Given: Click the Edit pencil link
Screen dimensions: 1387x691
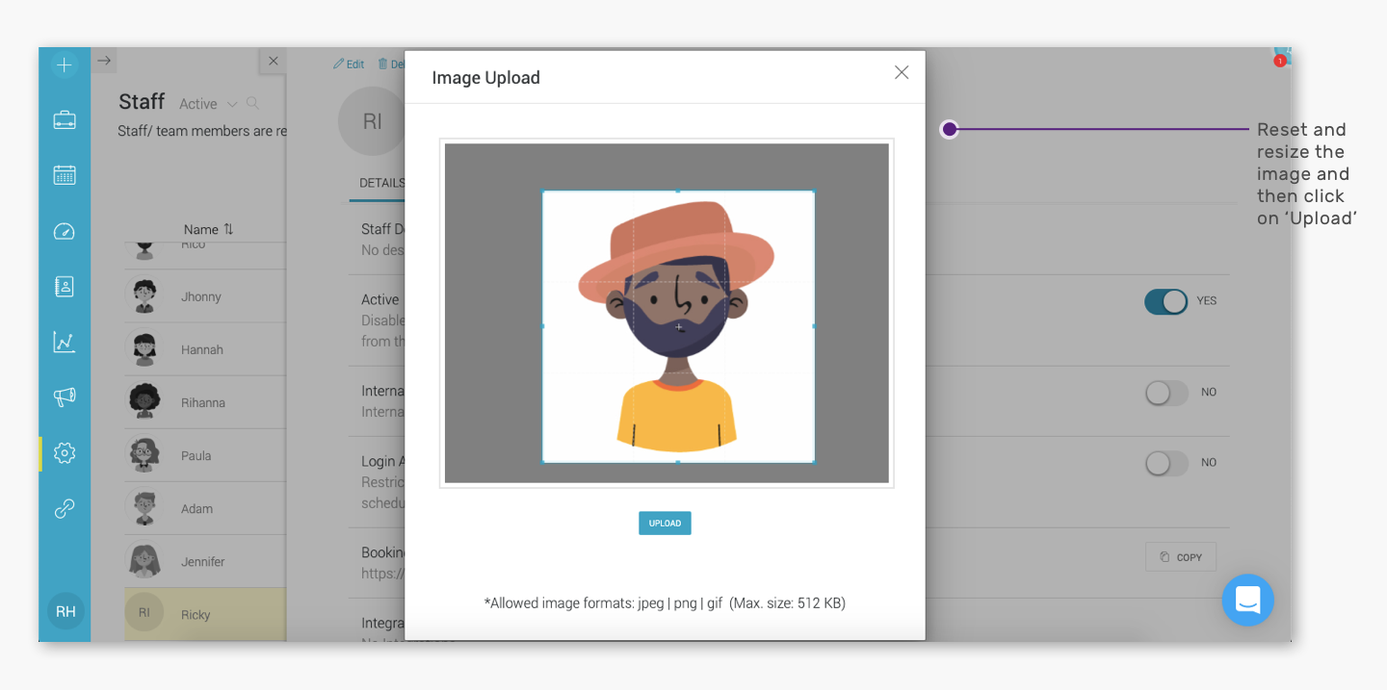Looking at the screenshot, I should 349,64.
